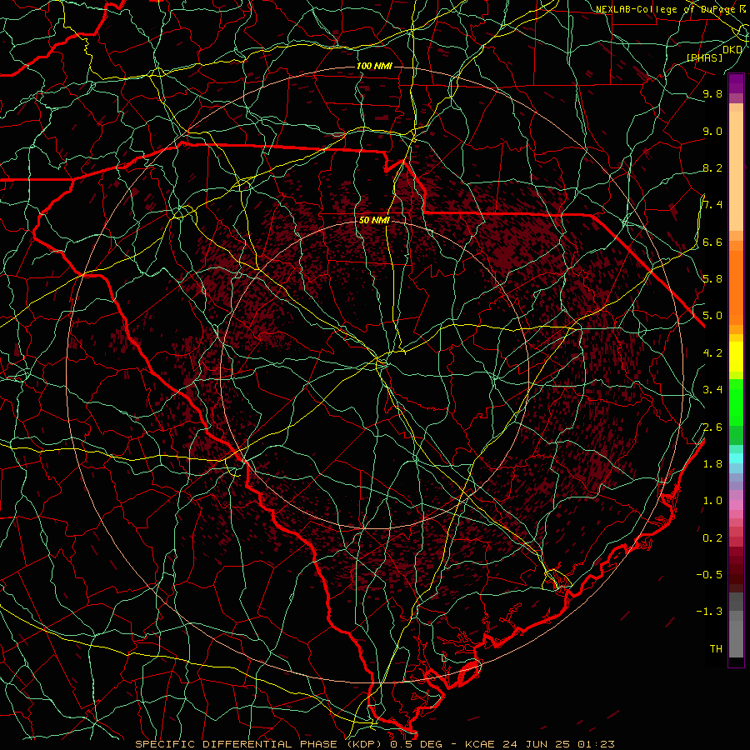Select the purple swatch at the legend top
Screen dimensions: 750x750
tap(736, 83)
